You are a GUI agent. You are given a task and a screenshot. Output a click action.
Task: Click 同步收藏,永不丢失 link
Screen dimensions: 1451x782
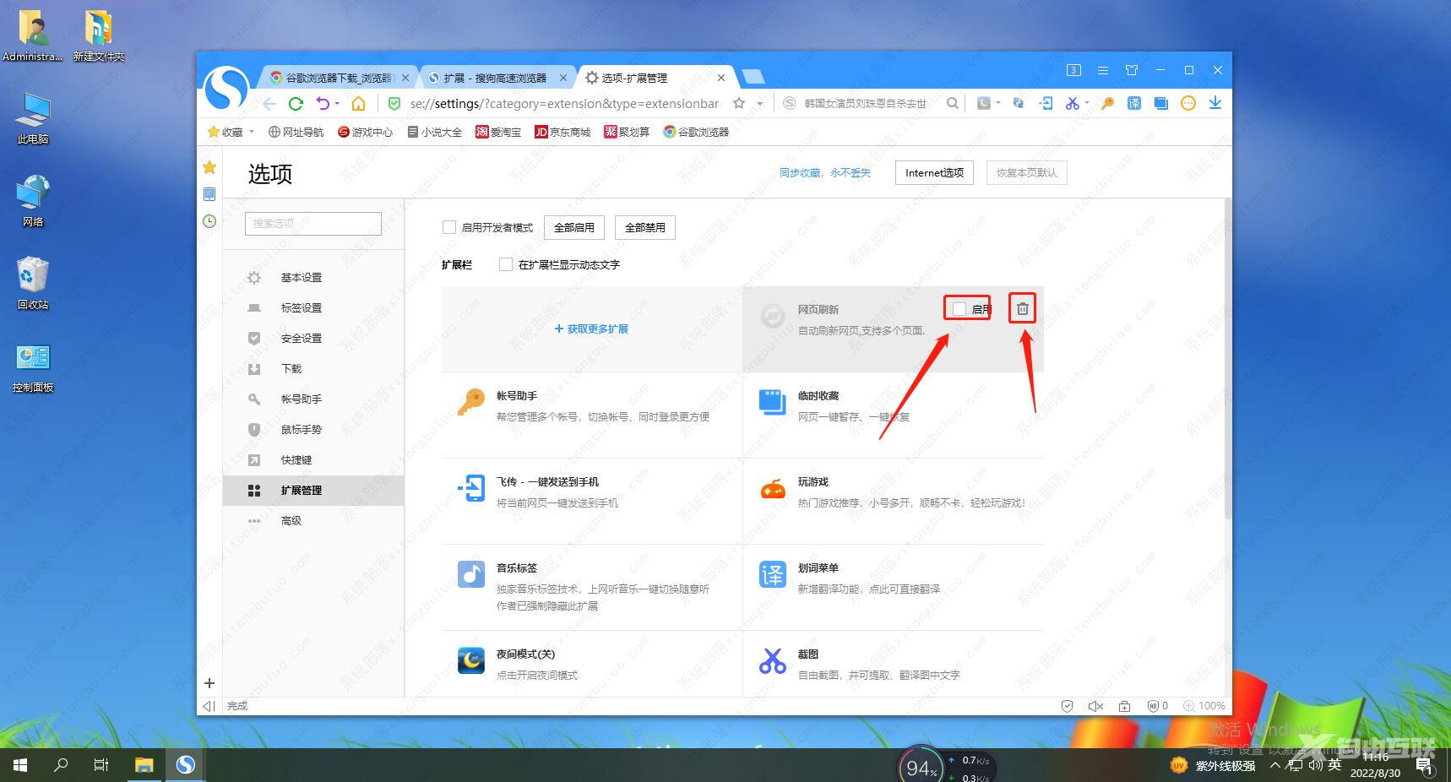click(824, 172)
